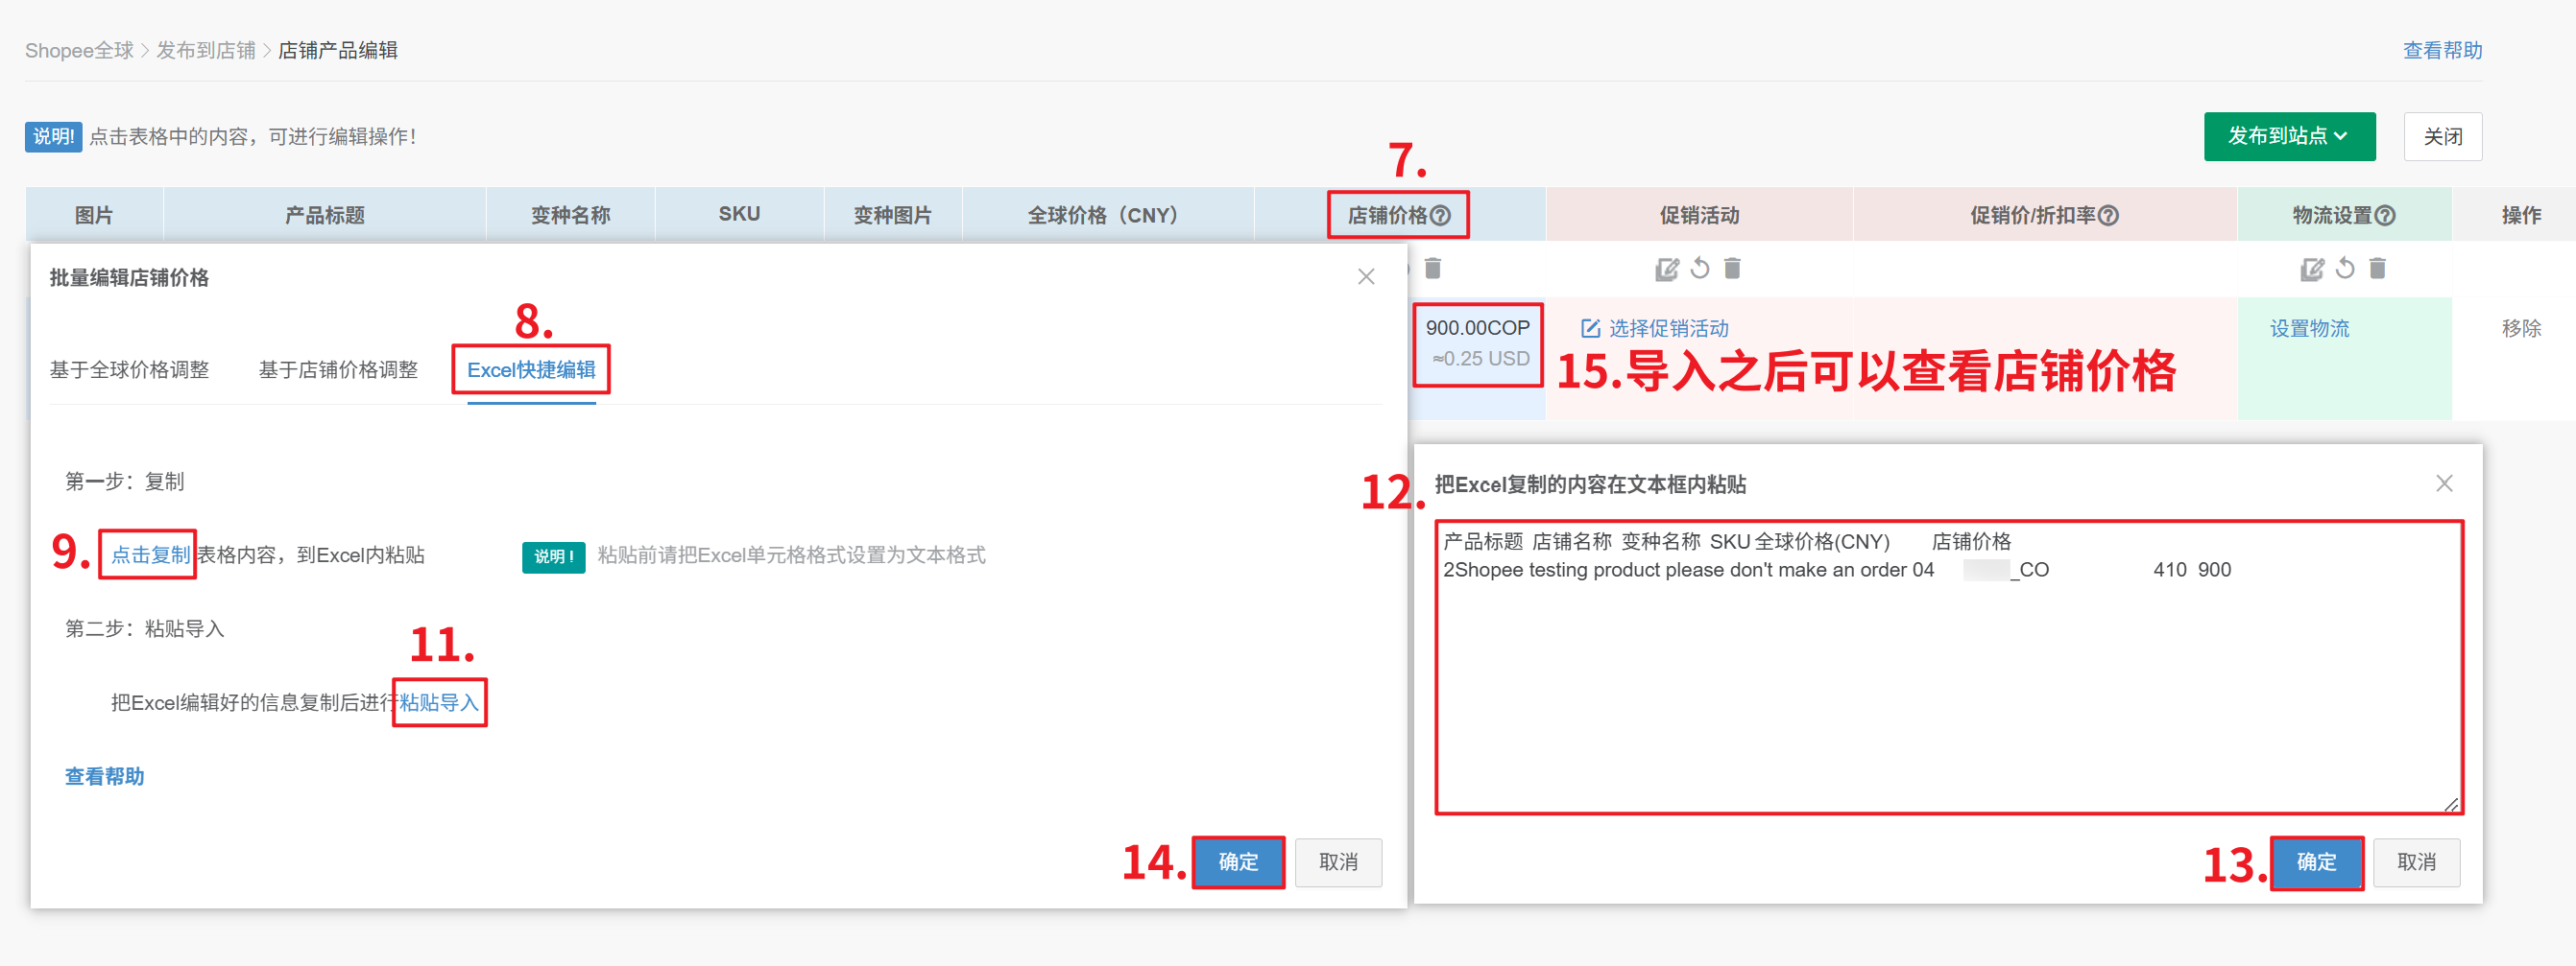Open 查看帮助 link at page top right

point(2442,50)
